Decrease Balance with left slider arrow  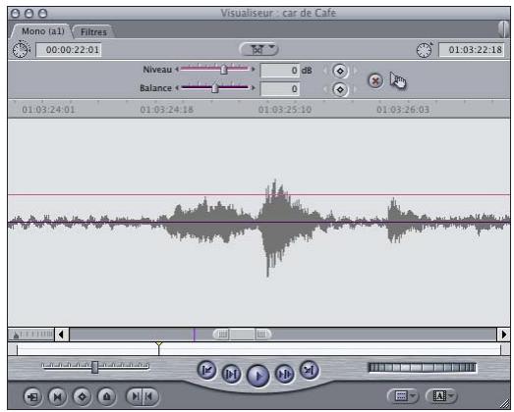click(x=177, y=87)
